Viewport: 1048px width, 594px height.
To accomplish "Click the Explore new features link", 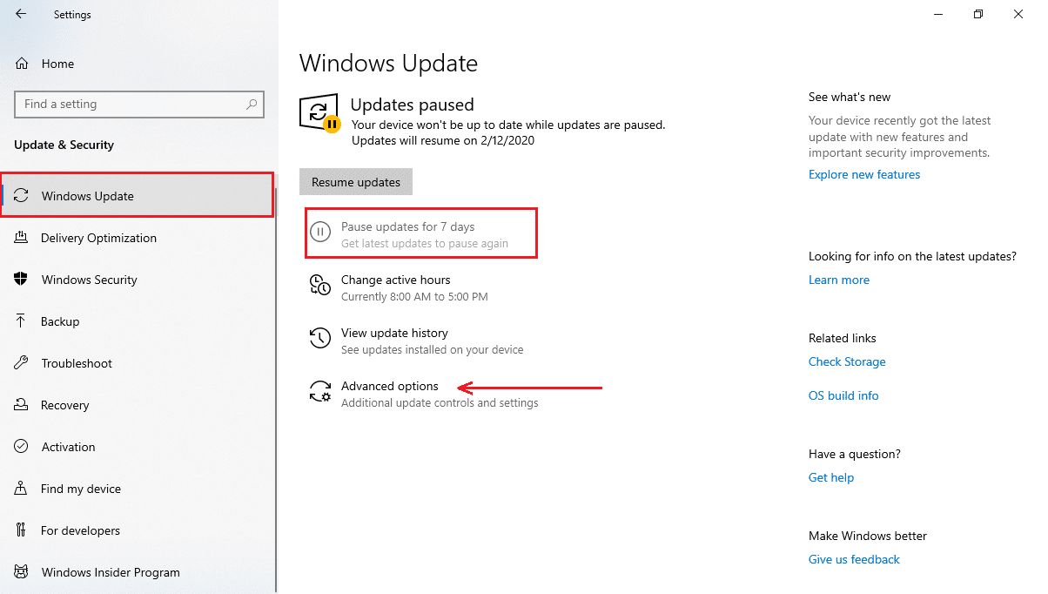I will click(x=864, y=174).
